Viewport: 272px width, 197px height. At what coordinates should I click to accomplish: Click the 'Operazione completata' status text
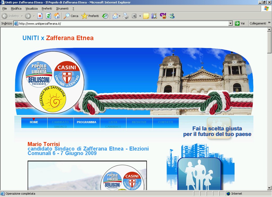(x=20, y=194)
